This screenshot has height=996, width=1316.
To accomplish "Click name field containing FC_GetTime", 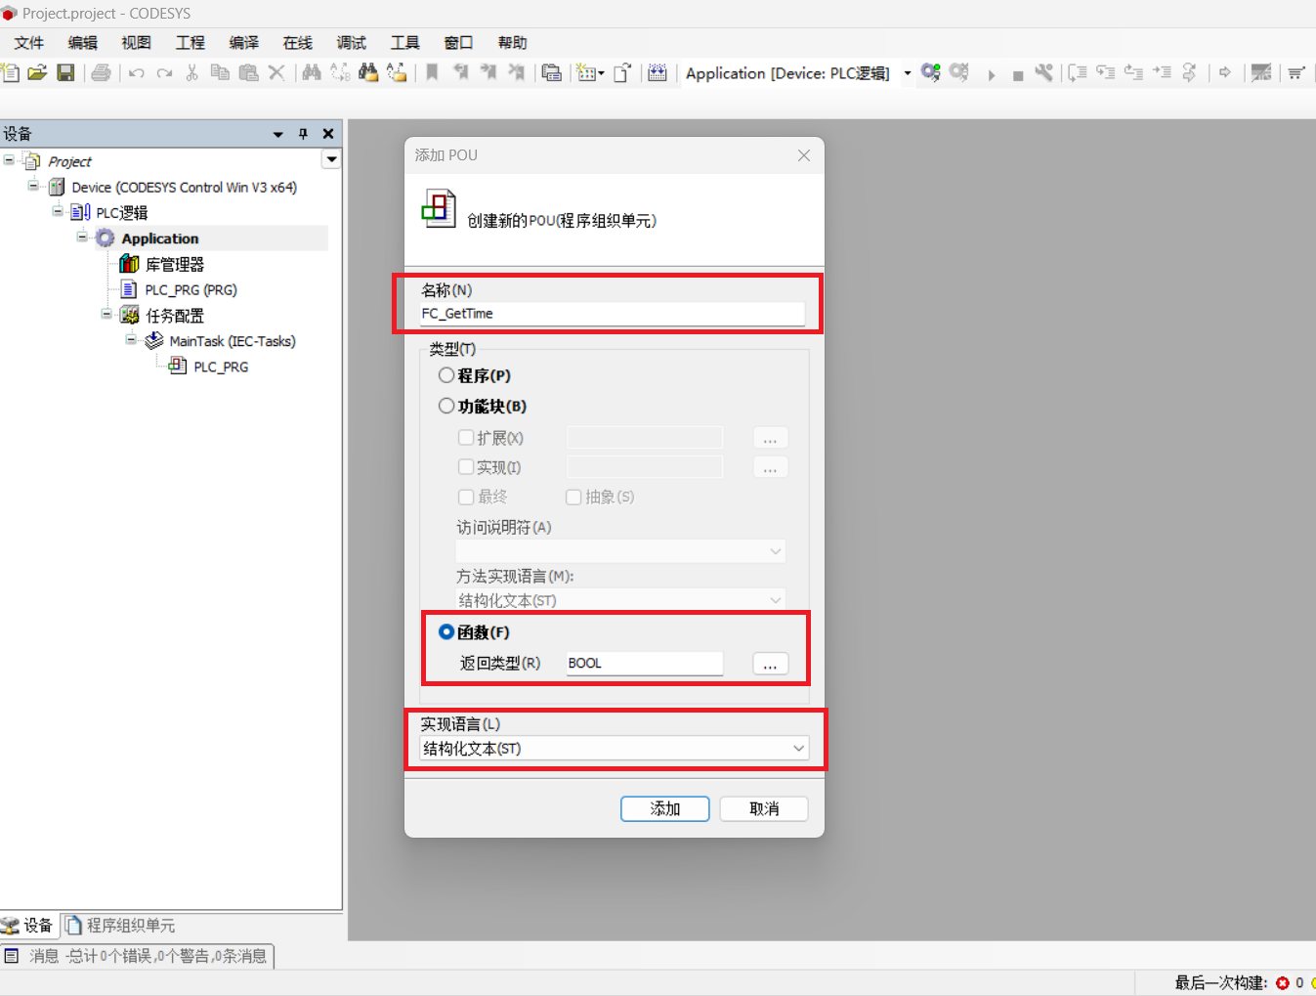I will point(613,314).
